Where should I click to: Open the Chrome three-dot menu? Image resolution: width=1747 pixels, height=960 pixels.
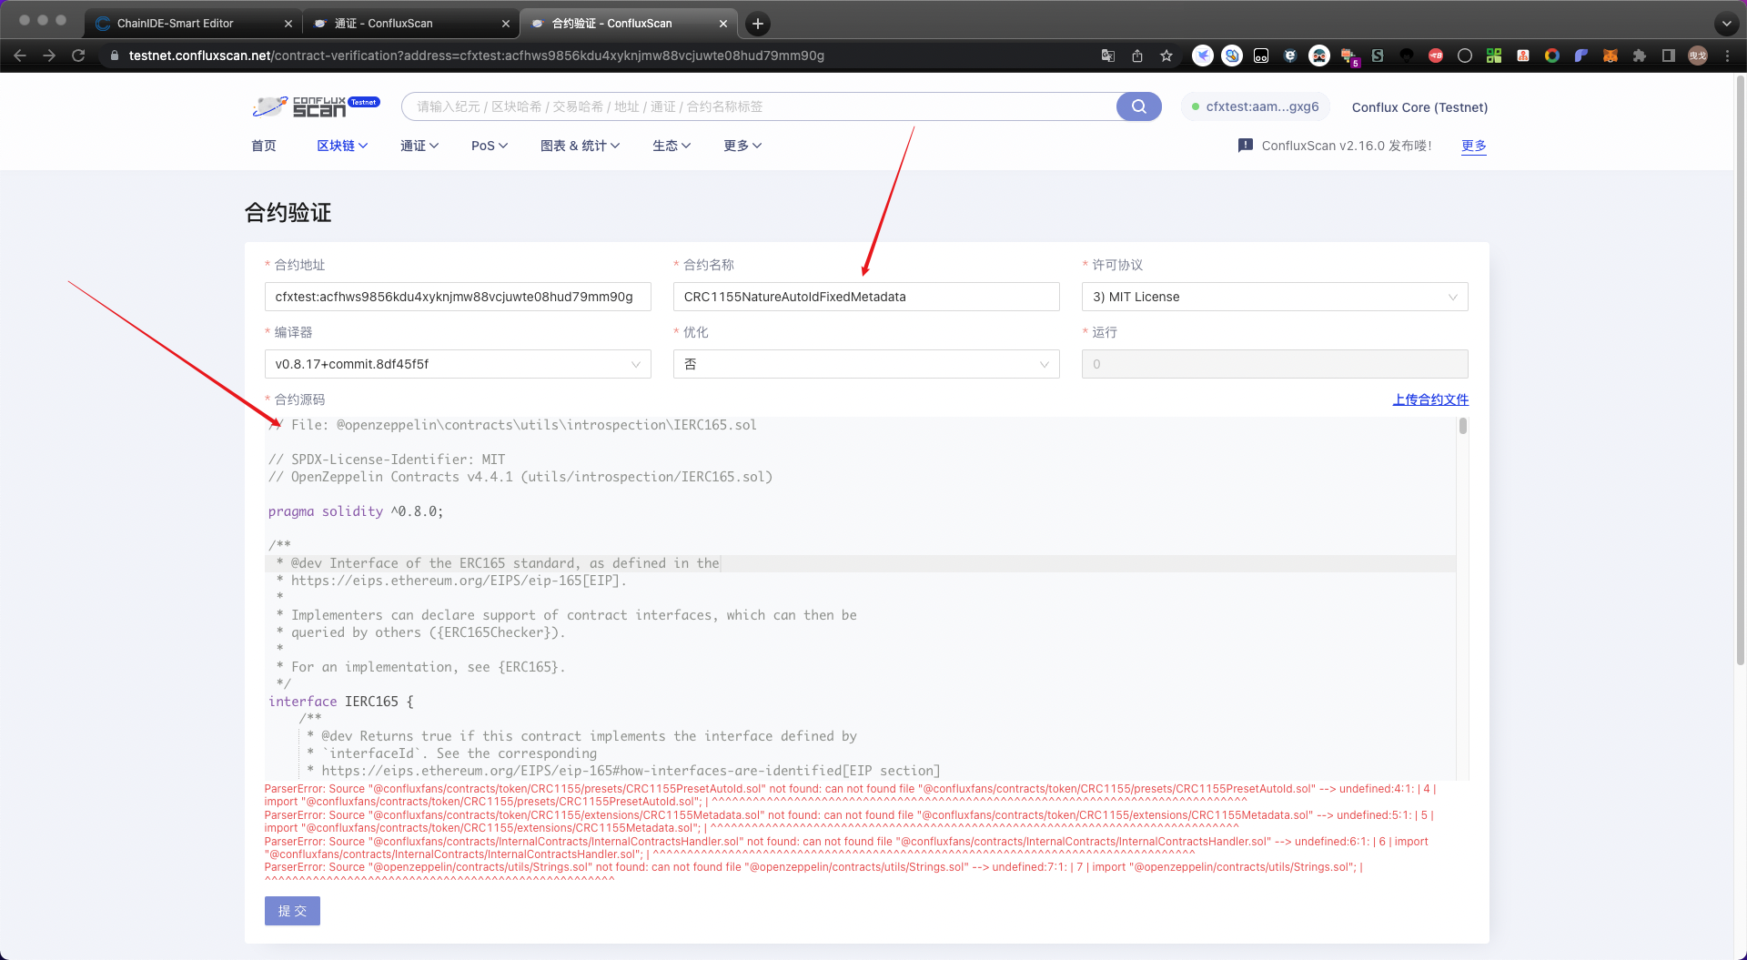pos(1727,56)
